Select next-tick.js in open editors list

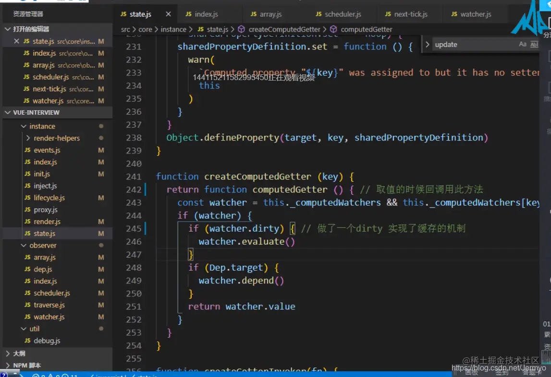57,89
